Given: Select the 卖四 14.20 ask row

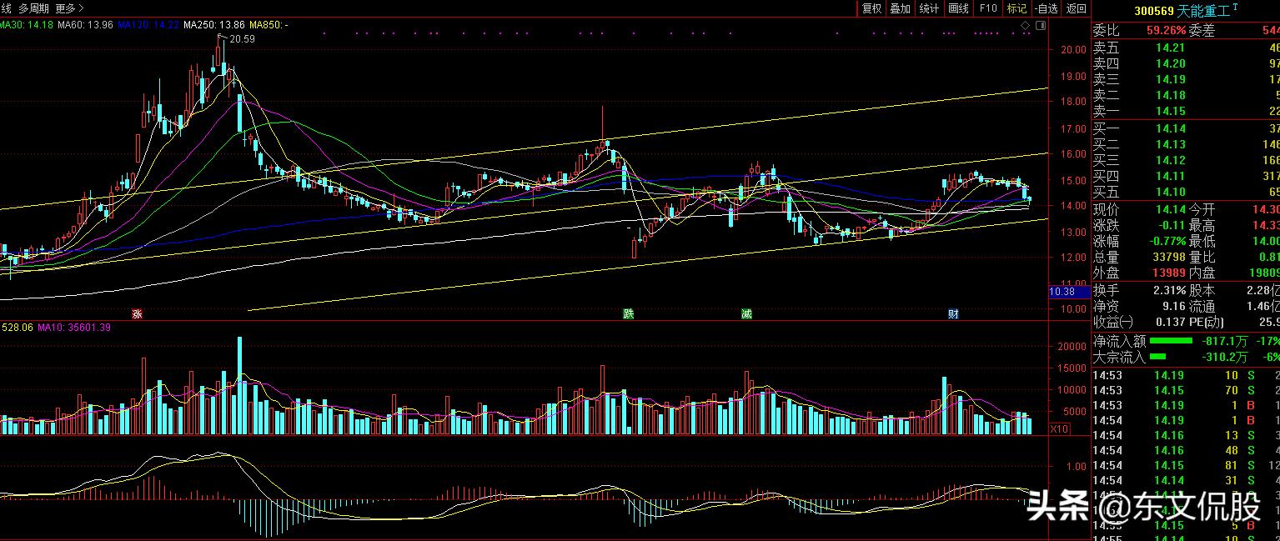Looking at the screenshot, I should (x=1186, y=63).
